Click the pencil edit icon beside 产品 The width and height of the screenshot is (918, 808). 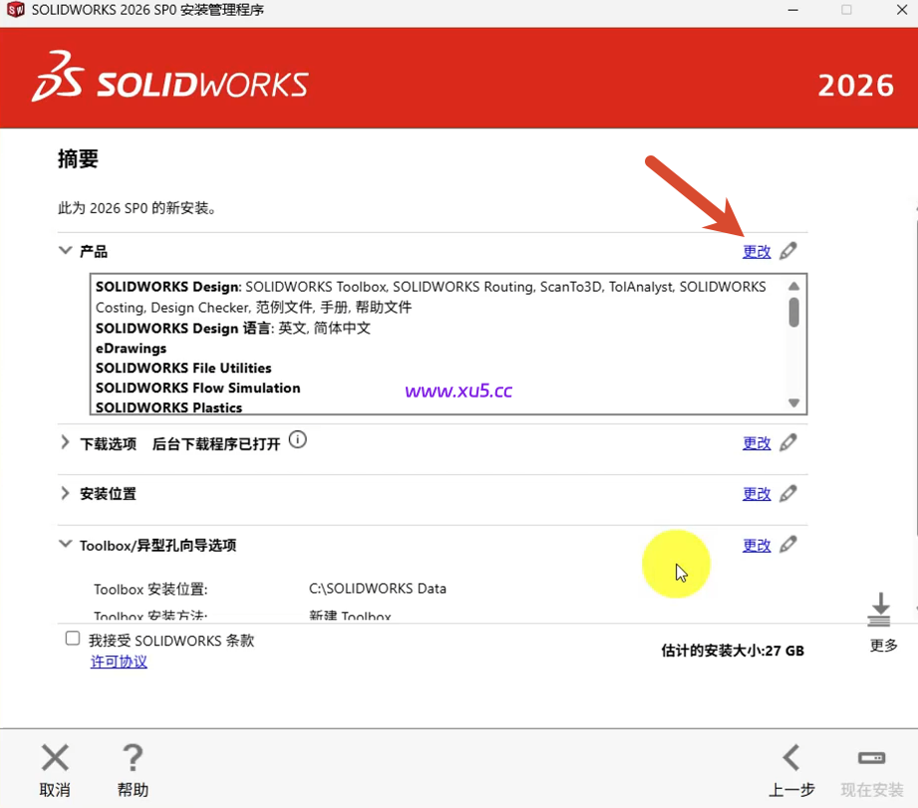pos(786,251)
